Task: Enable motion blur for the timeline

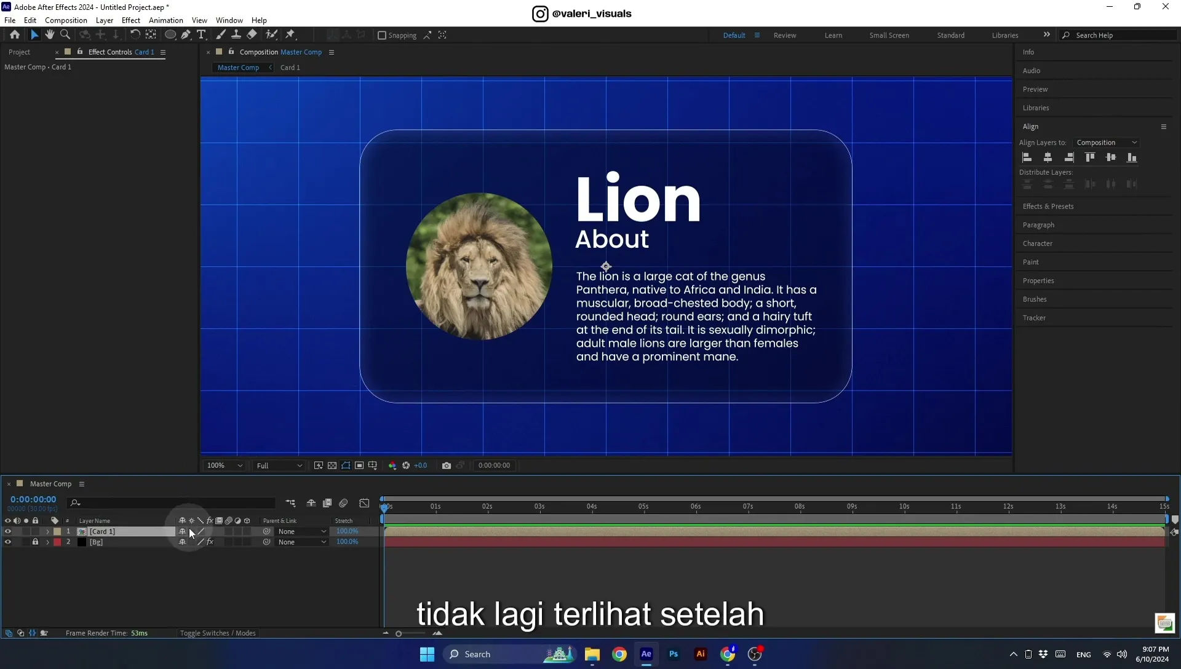Action: click(343, 503)
